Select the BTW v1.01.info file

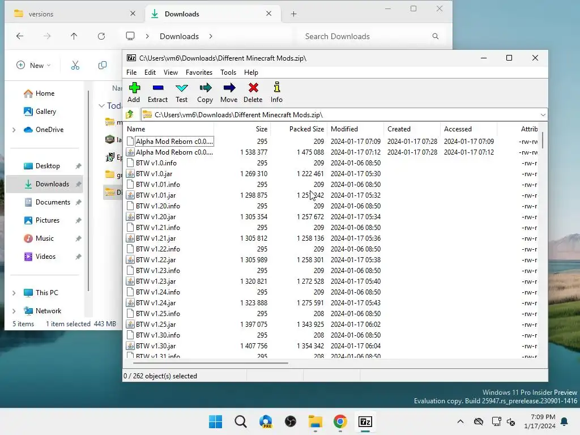click(x=158, y=185)
